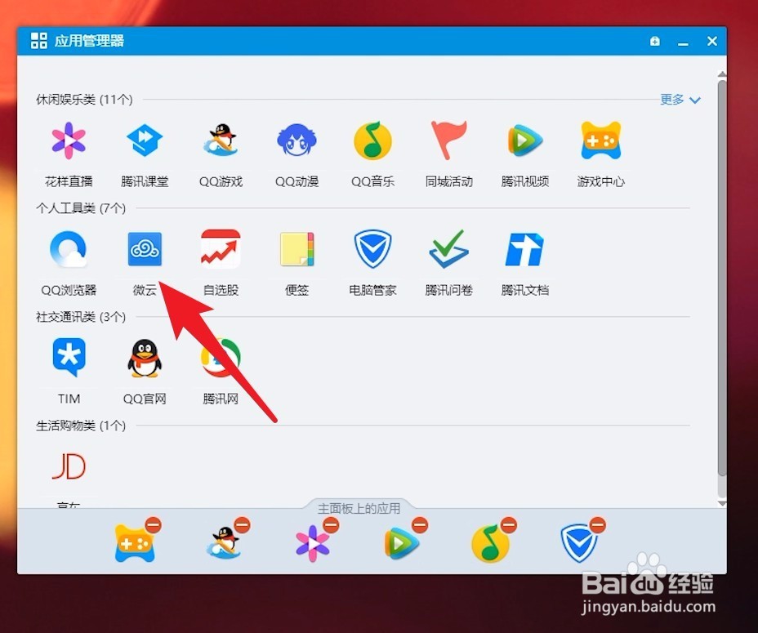
Task: Open 游戏中心 in the entertainment list
Action: coord(601,140)
